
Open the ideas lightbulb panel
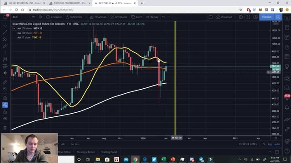[287, 66]
